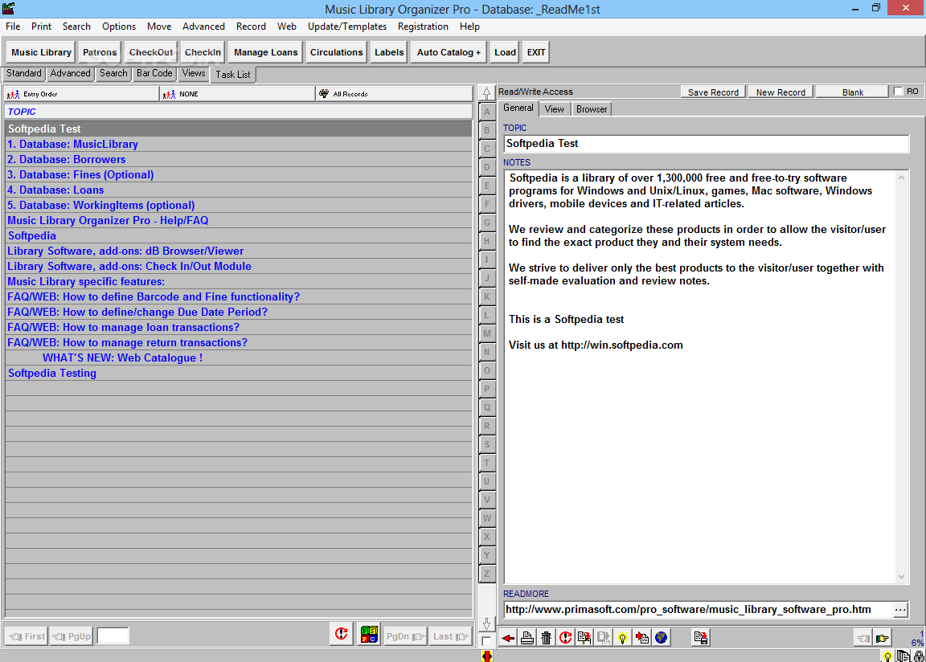
Task: Click the page number box beside PgUp
Action: (x=113, y=635)
